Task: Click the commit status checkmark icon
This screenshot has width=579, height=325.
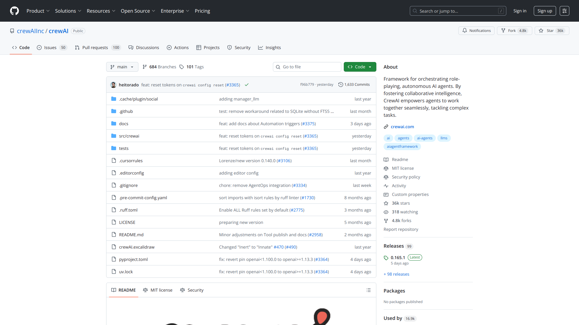Action: pyautogui.click(x=247, y=85)
